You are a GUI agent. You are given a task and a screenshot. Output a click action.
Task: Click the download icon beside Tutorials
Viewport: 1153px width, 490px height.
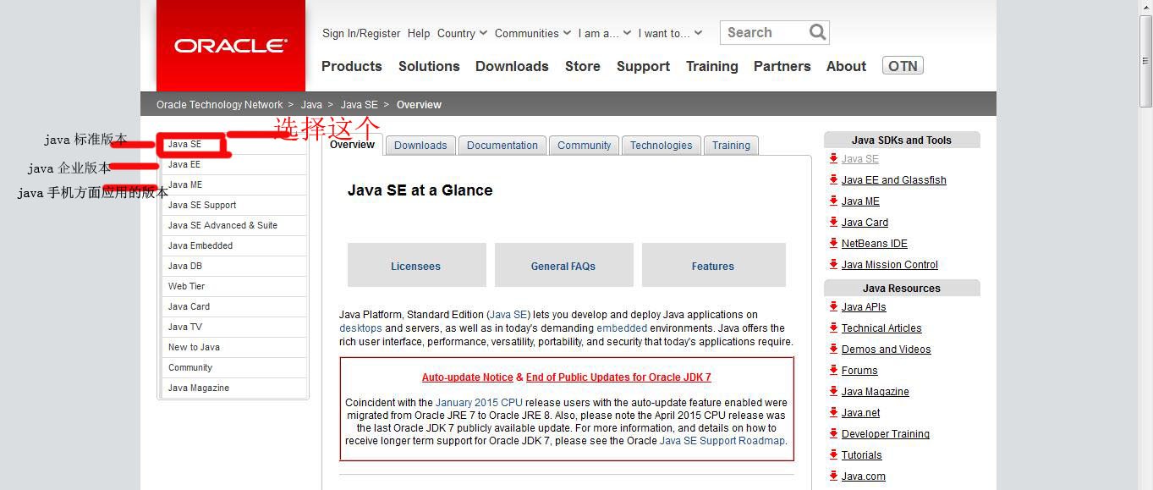pos(834,454)
